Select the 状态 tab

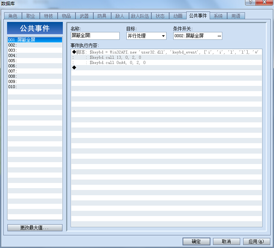(x=160, y=16)
